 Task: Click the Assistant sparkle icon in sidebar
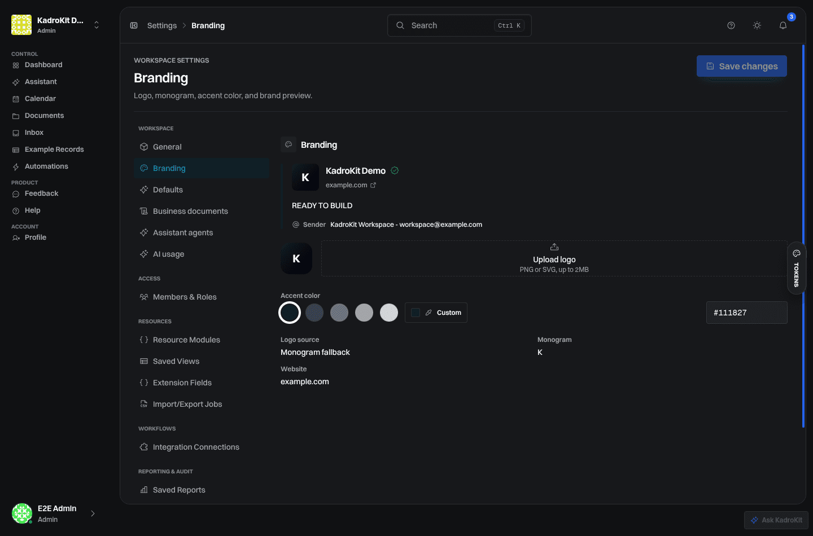(16, 82)
